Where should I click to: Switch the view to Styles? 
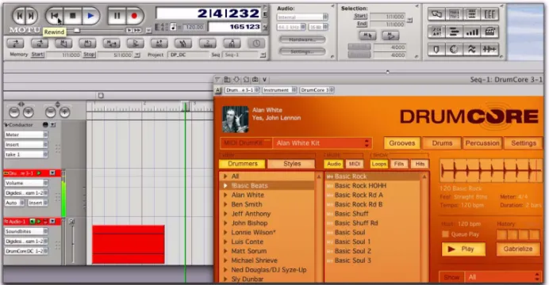coord(292,164)
